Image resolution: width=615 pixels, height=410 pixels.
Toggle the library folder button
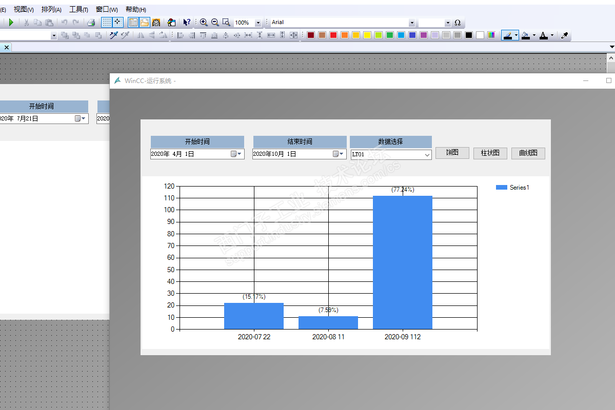144,23
